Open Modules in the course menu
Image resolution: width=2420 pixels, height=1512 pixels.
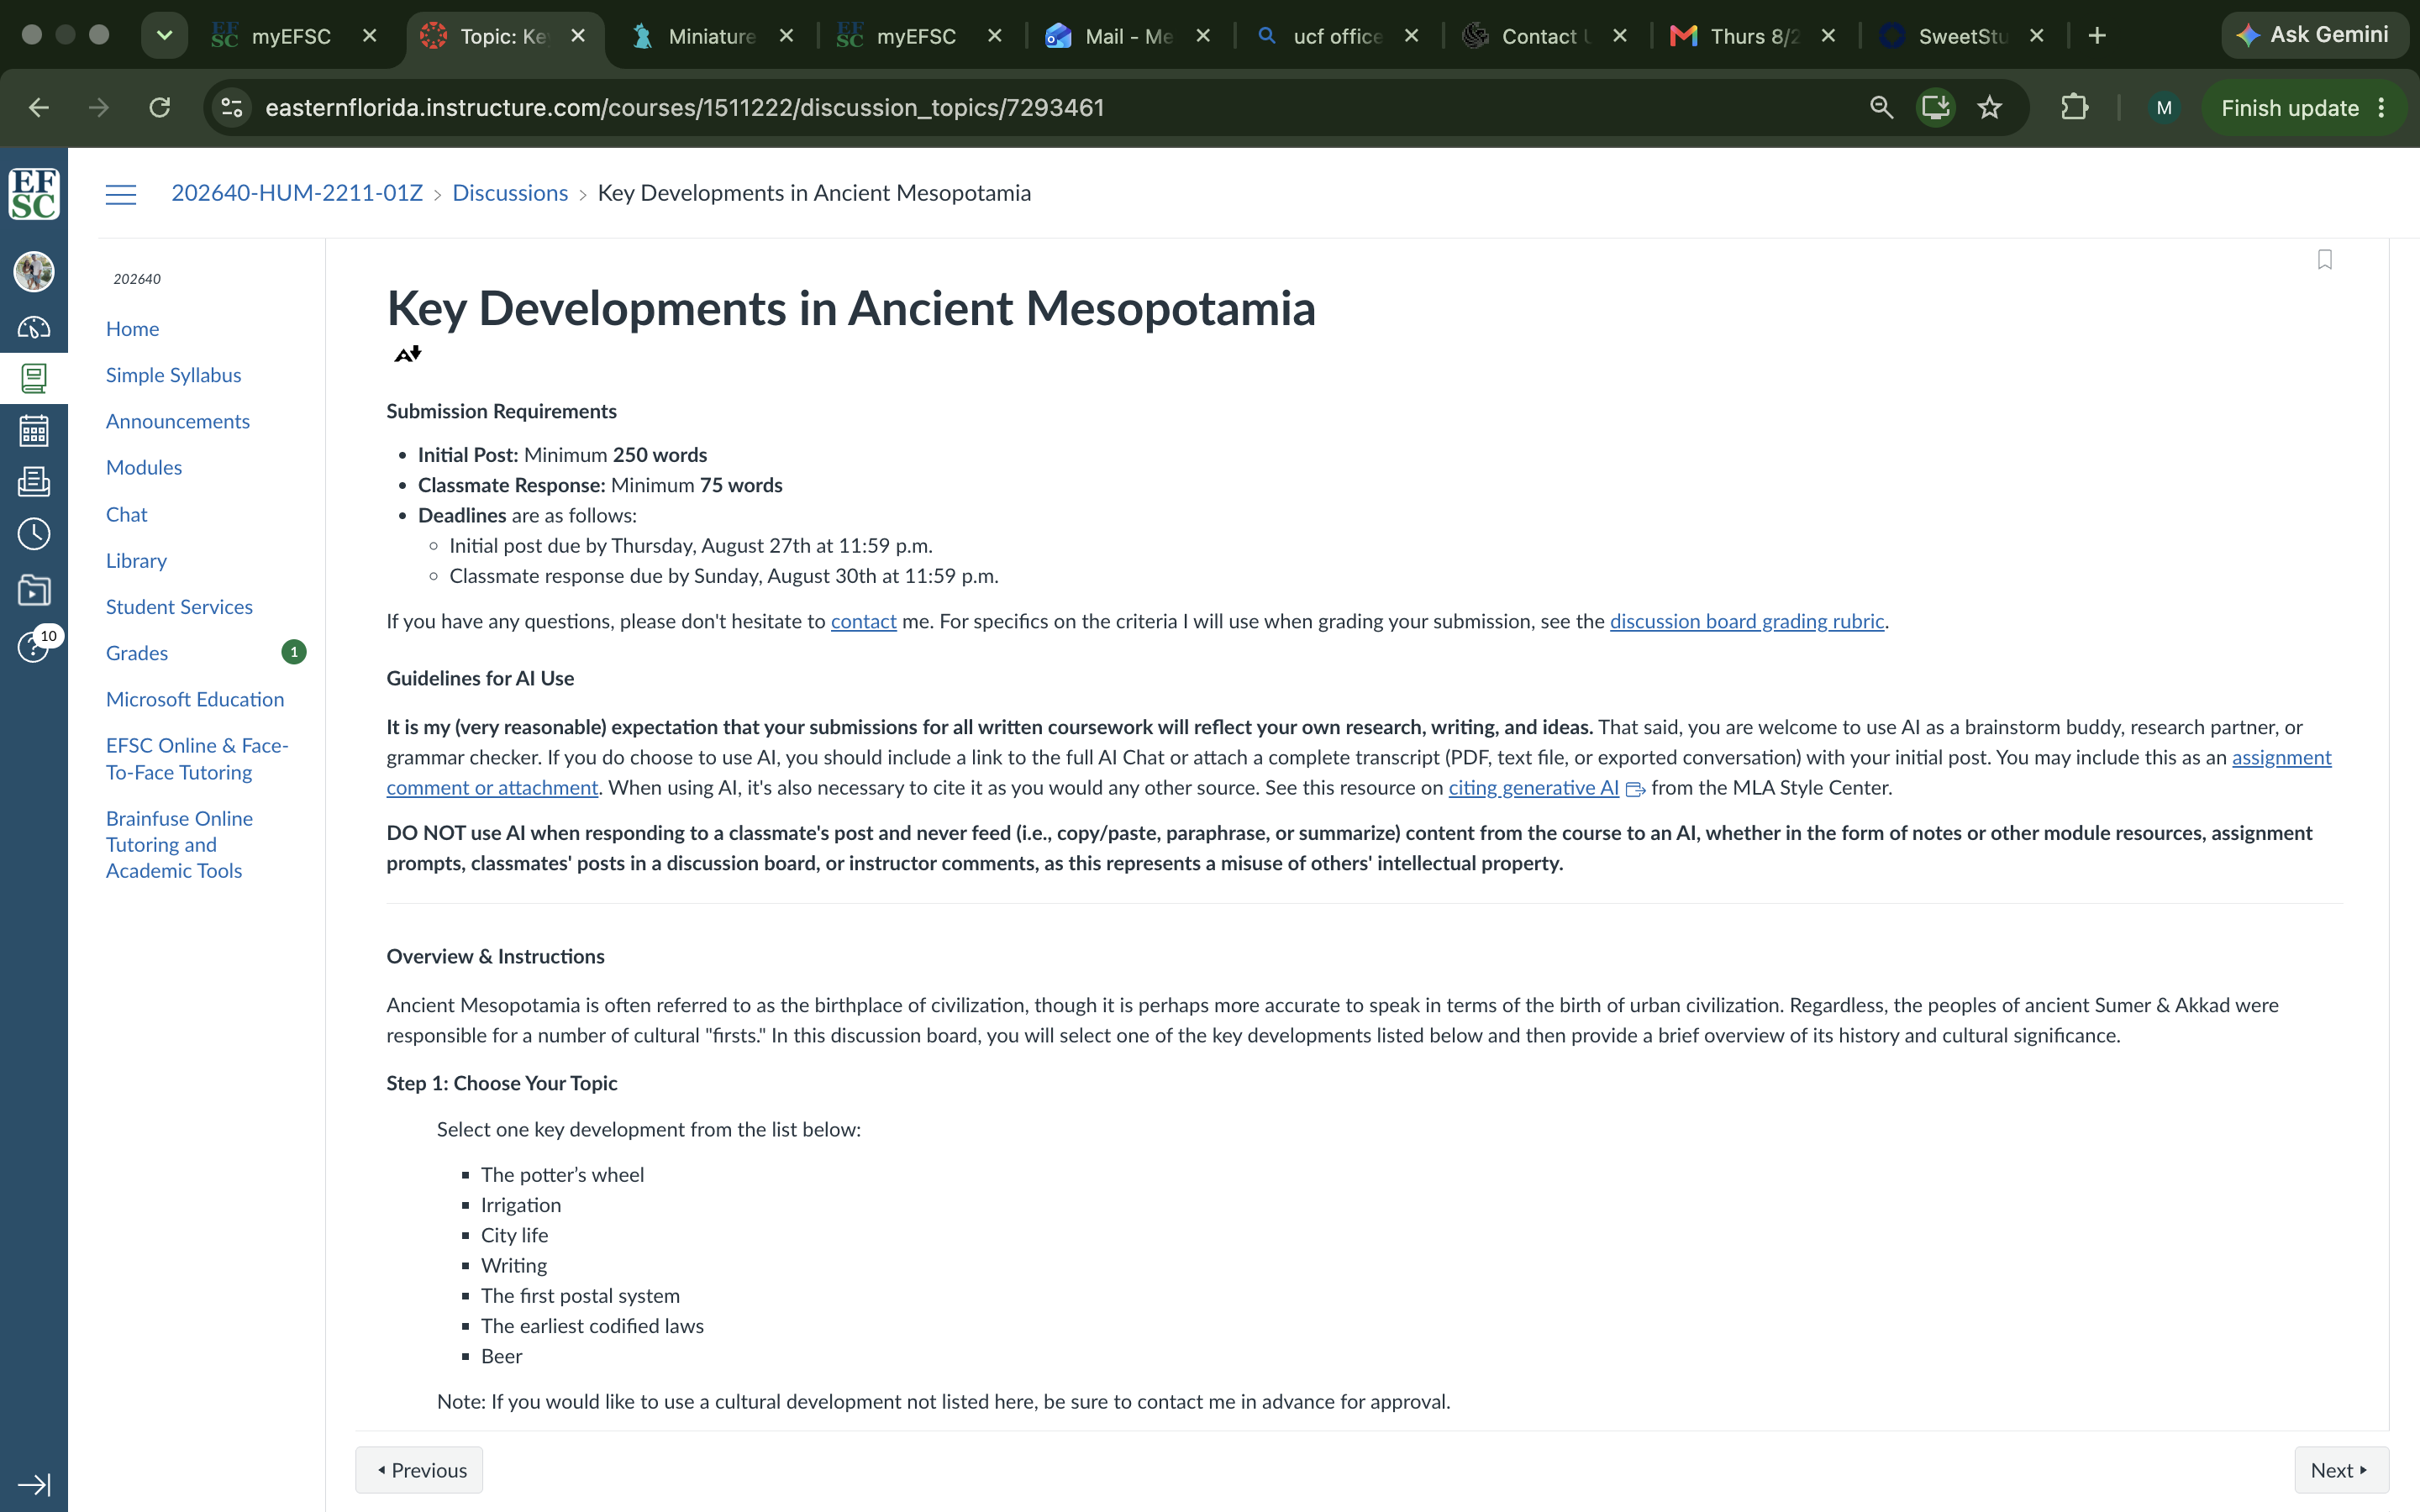(x=144, y=467)
